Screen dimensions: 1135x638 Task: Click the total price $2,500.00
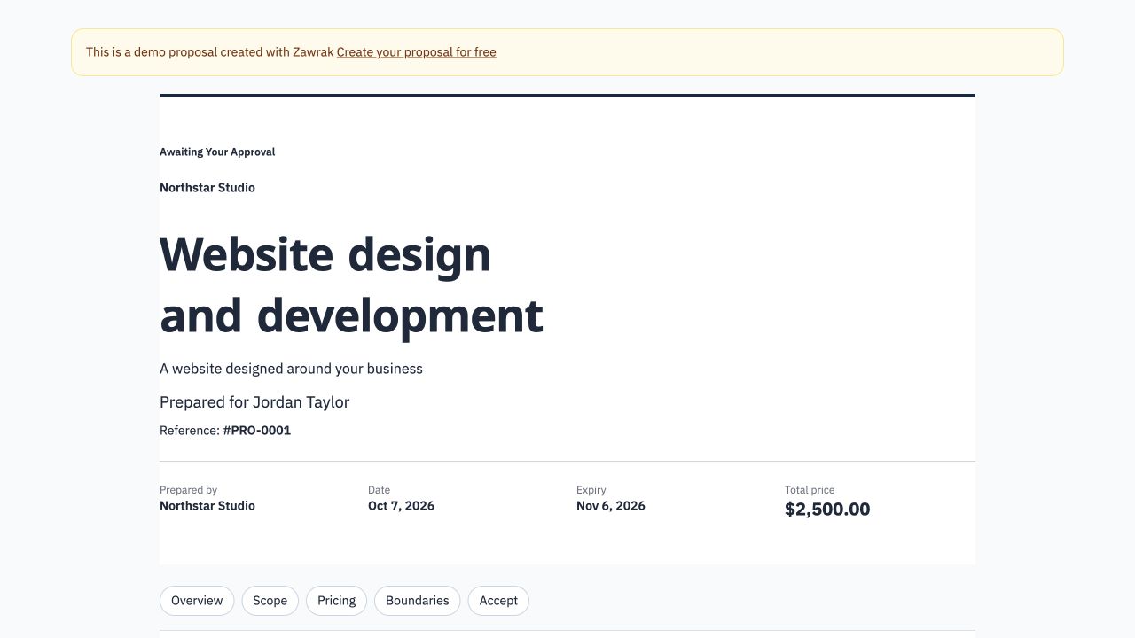coord(827,510)
